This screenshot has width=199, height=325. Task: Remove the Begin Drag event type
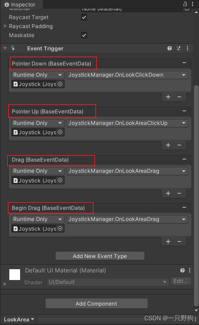[x=184, y=207]
